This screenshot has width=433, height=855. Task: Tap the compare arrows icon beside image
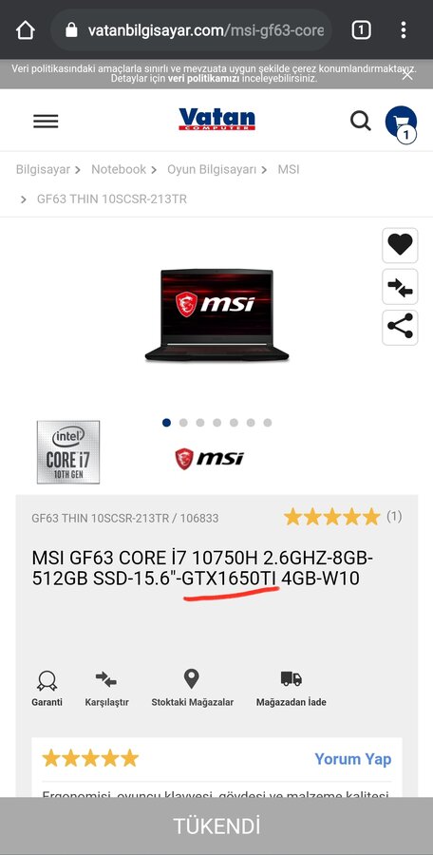(x=400, y=286)
